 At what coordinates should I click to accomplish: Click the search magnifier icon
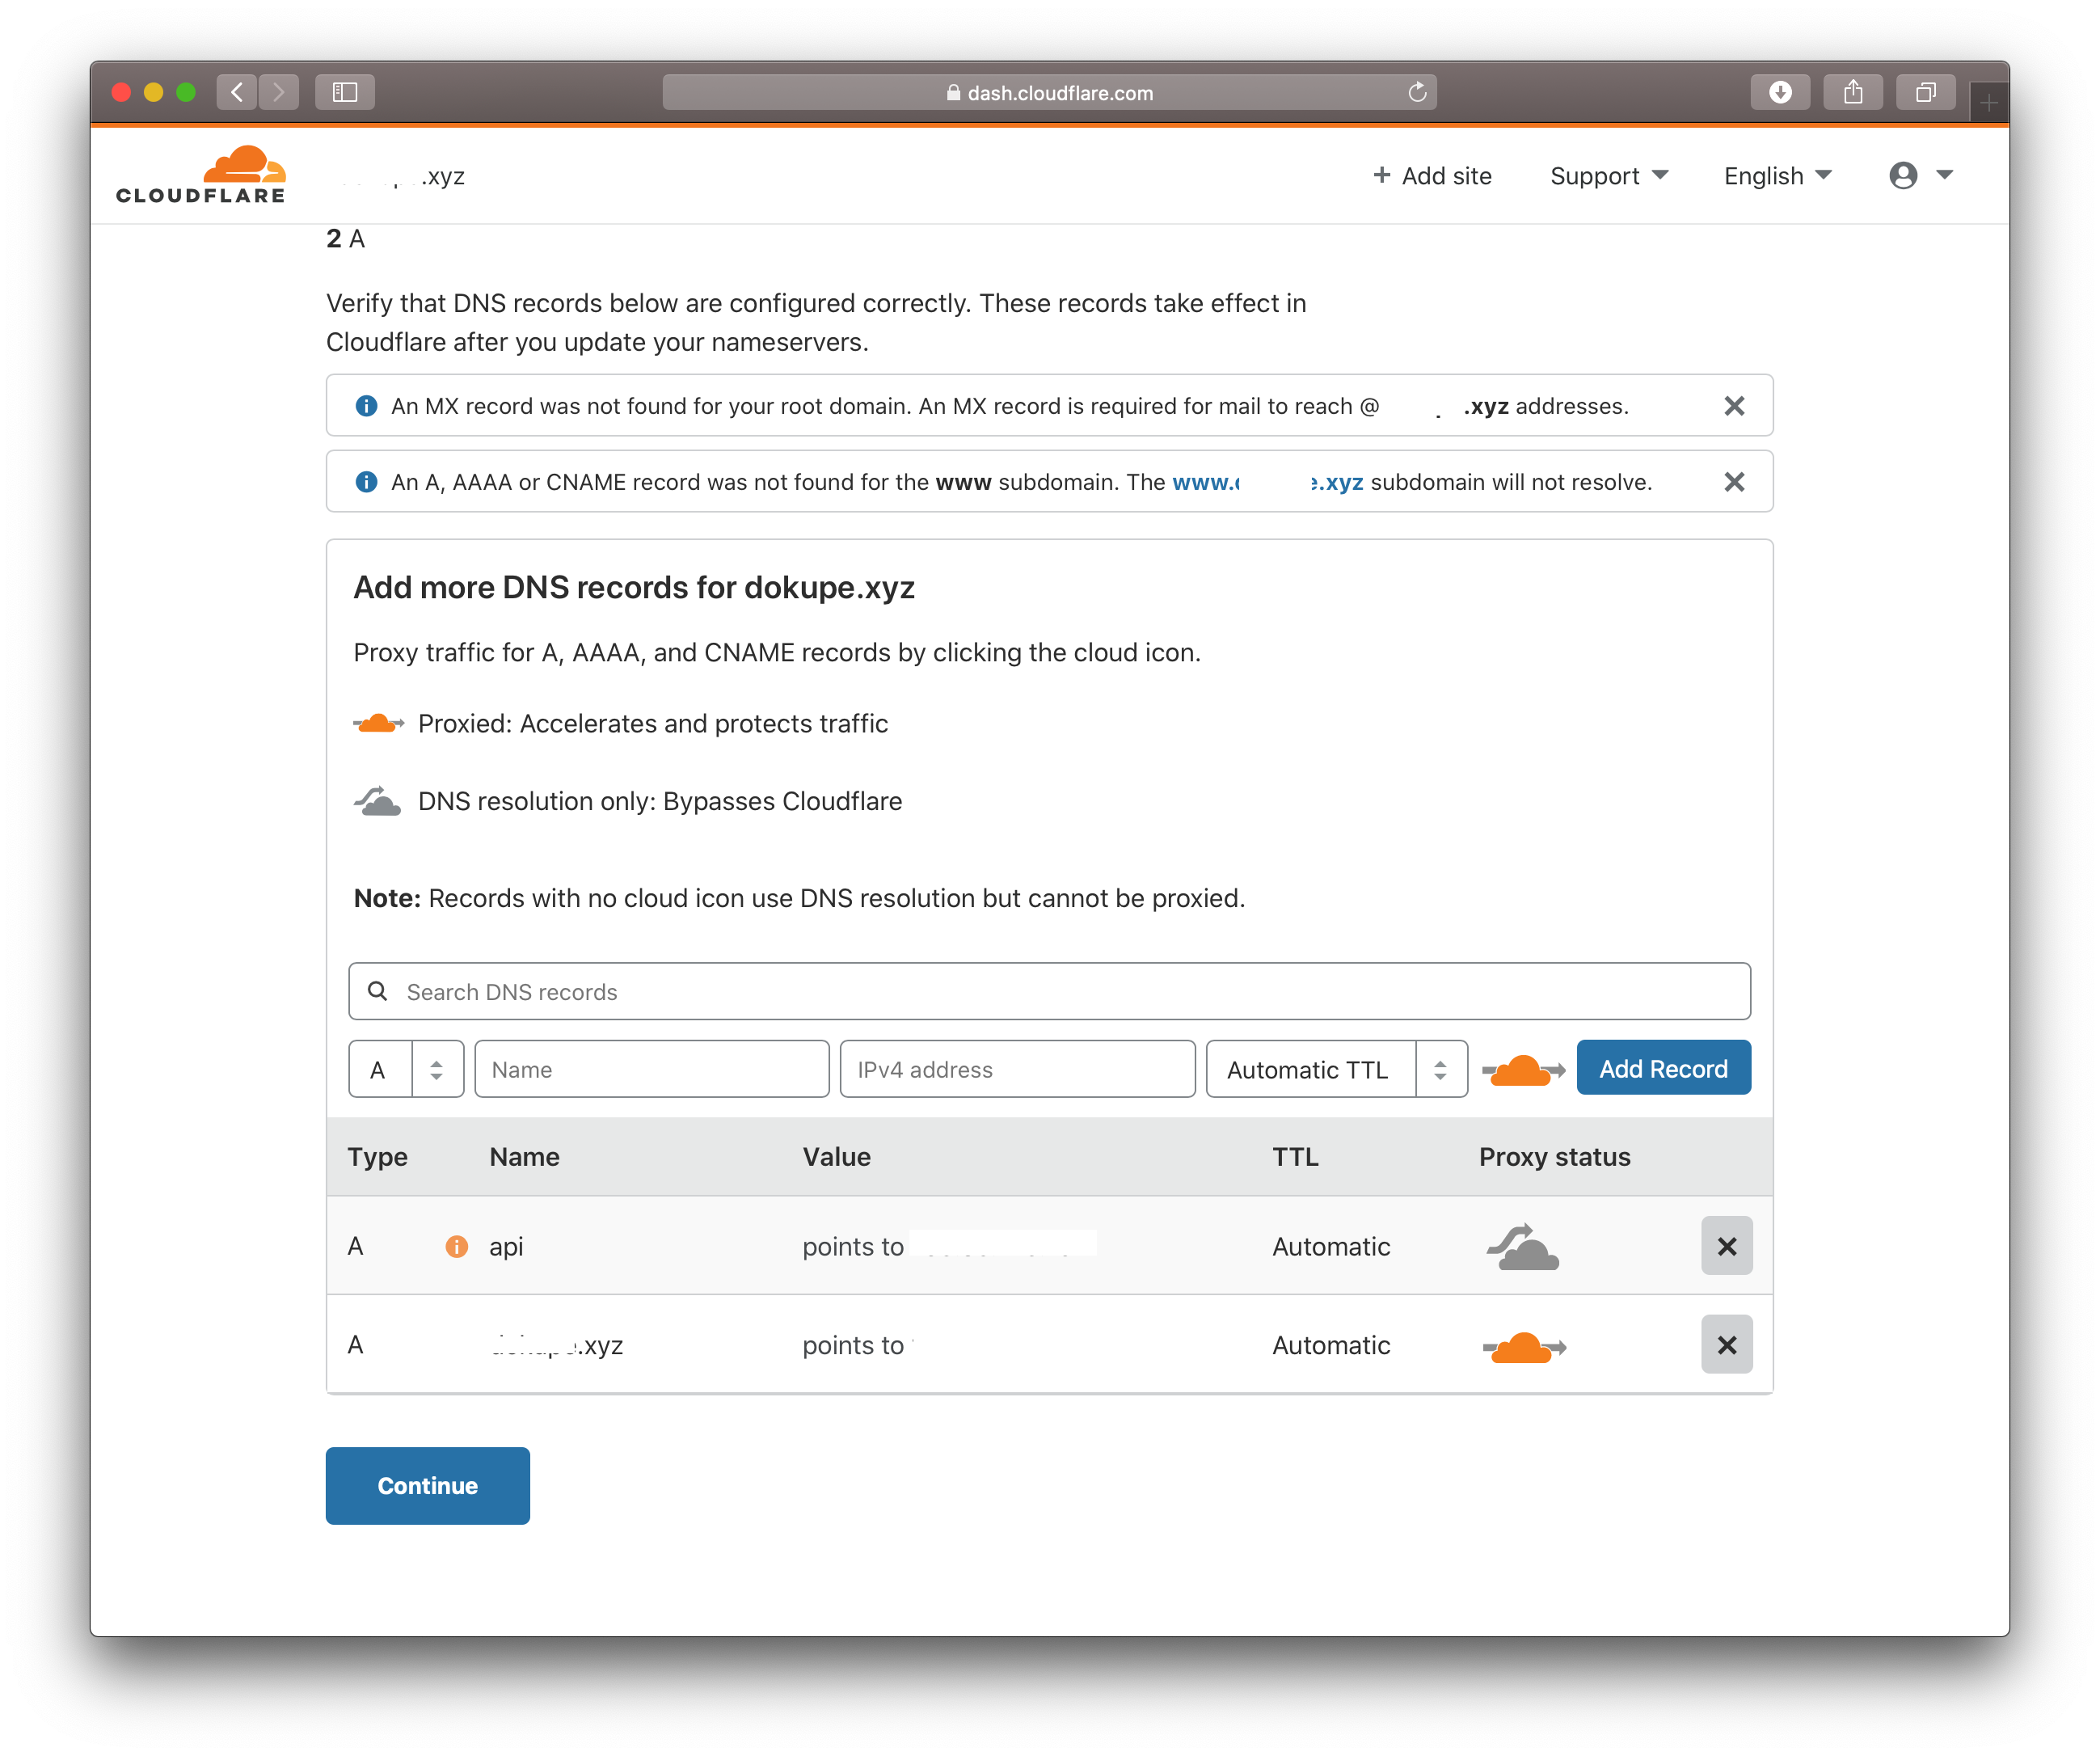click(377, 991)
